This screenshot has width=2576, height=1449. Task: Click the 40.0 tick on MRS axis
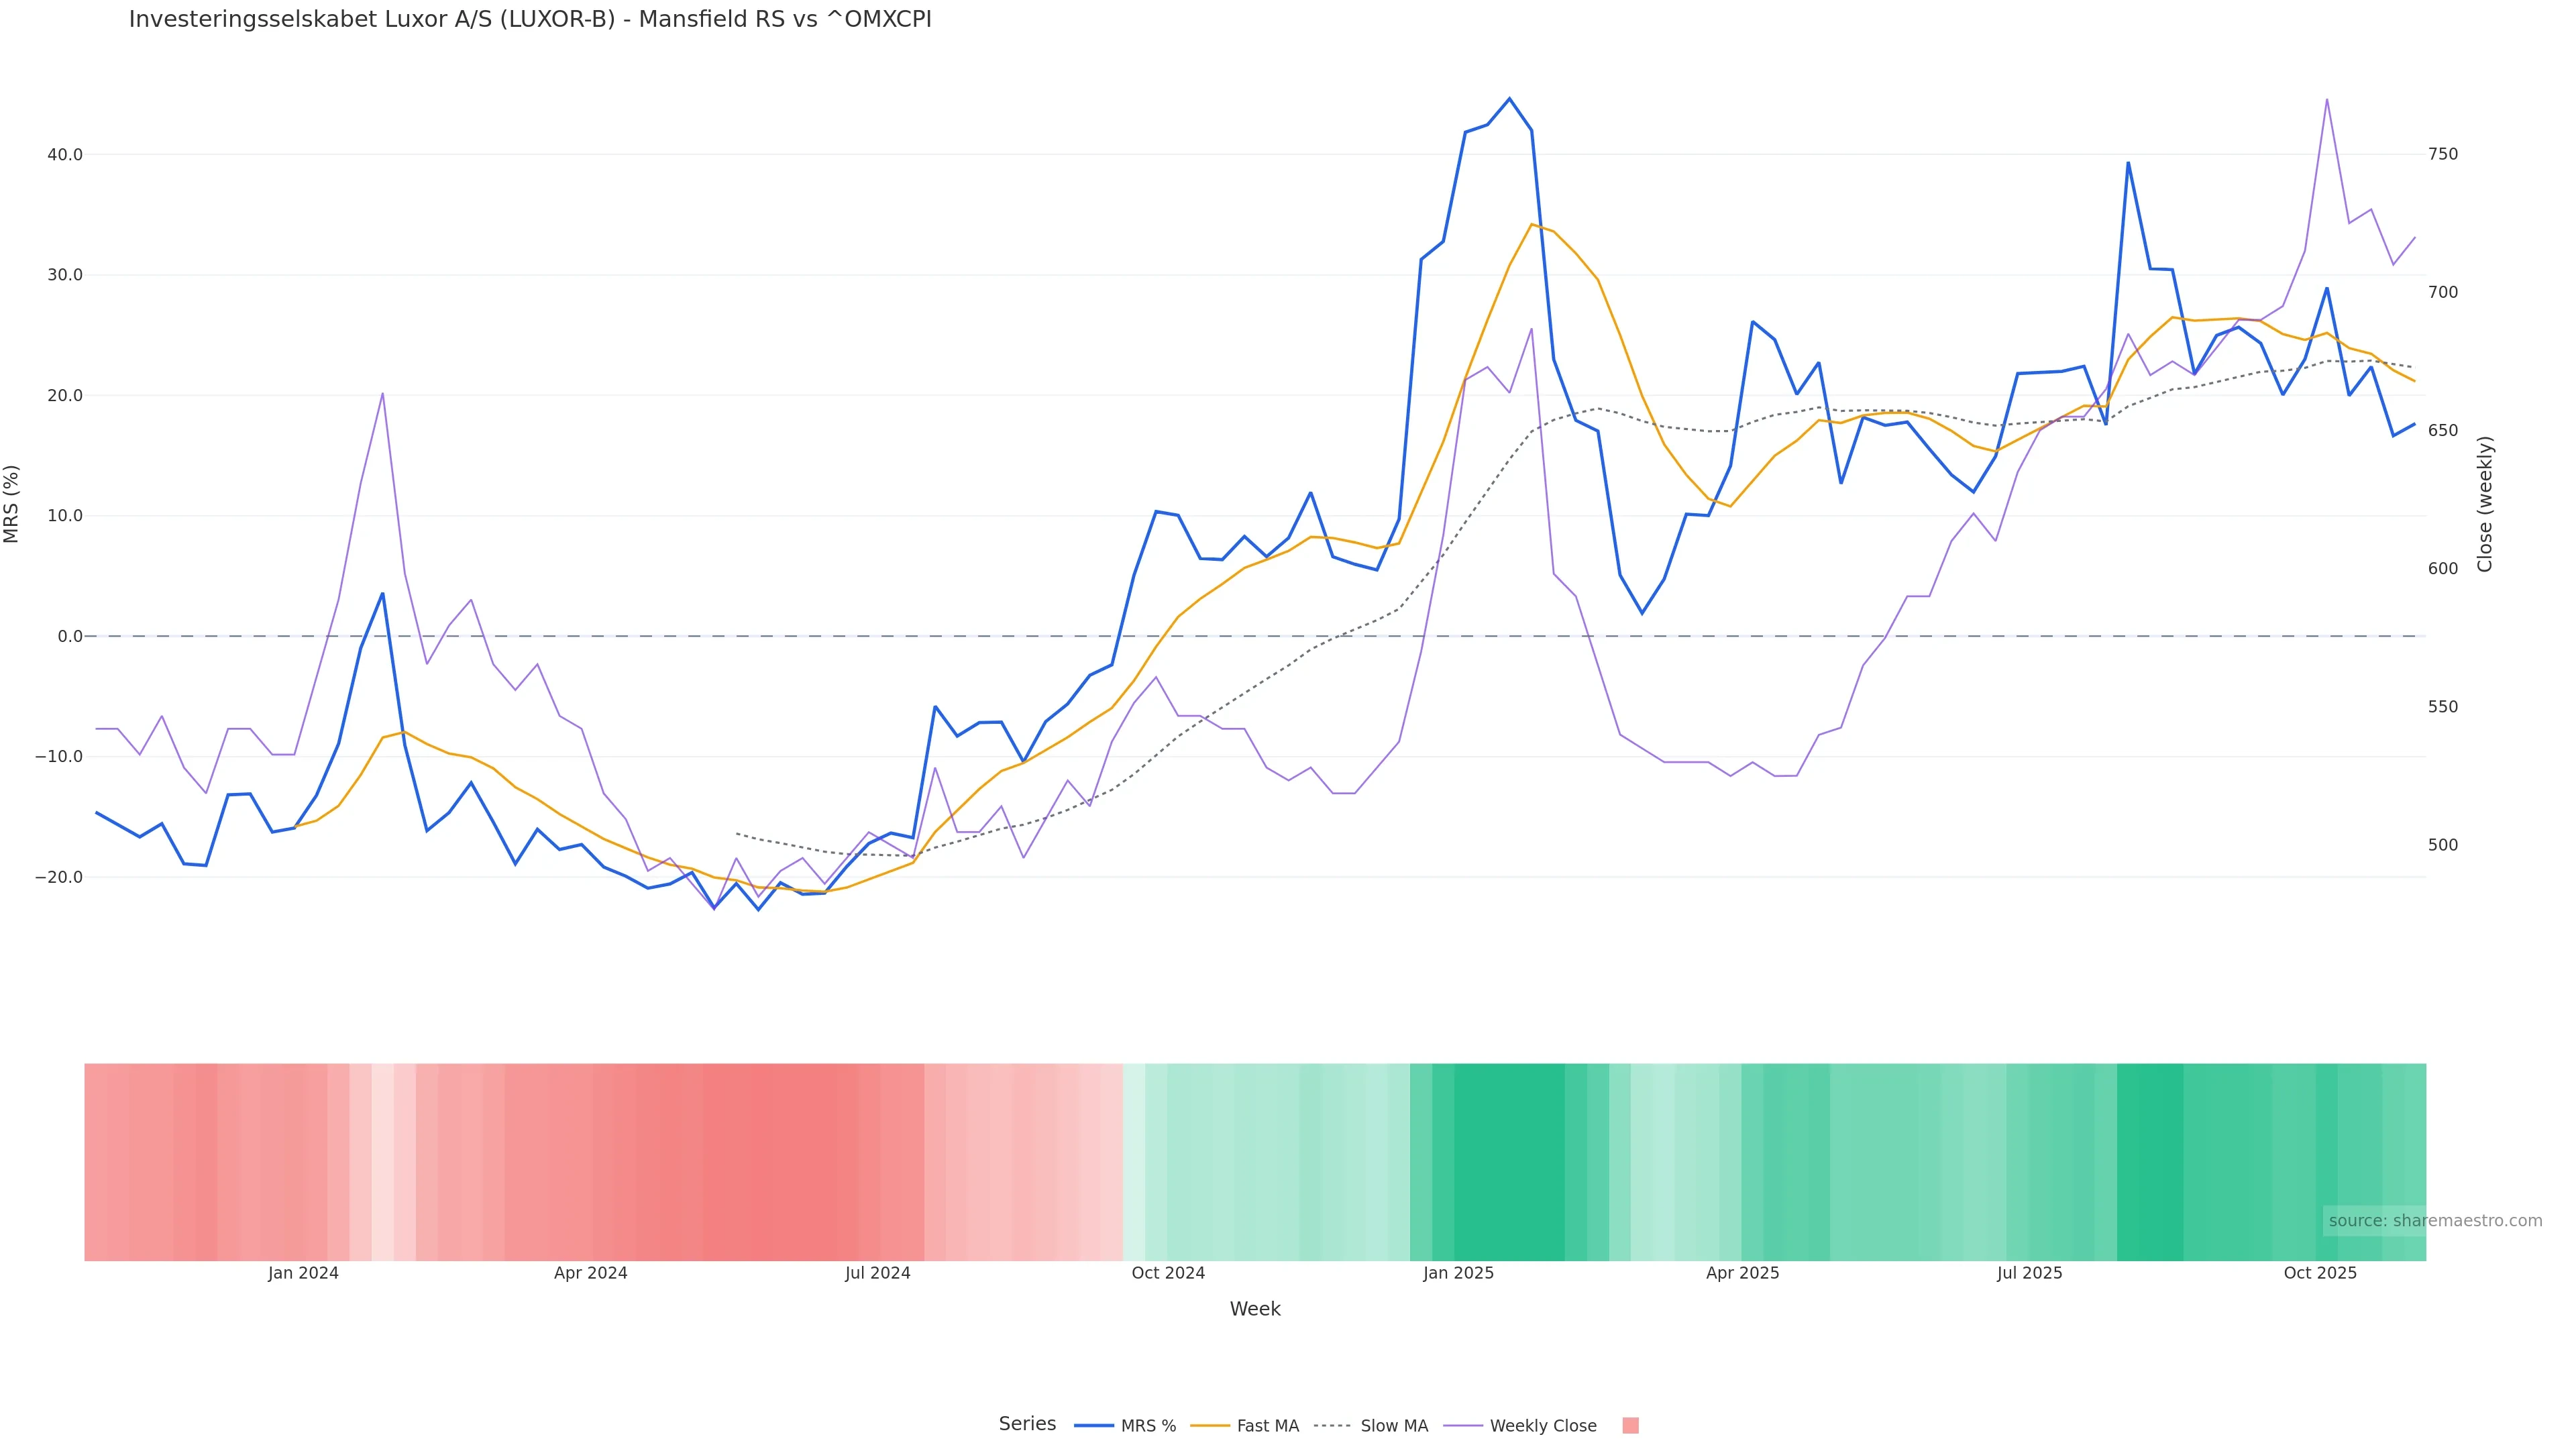coord(65,155)
